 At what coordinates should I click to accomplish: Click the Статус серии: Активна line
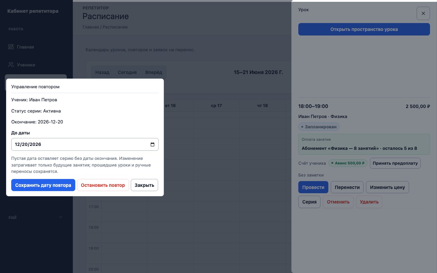pos(36,111)
